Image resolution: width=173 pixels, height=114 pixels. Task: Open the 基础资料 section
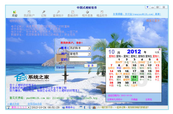(73, 14)
